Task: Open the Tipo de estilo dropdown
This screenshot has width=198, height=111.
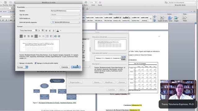Action: coord(66,14)
